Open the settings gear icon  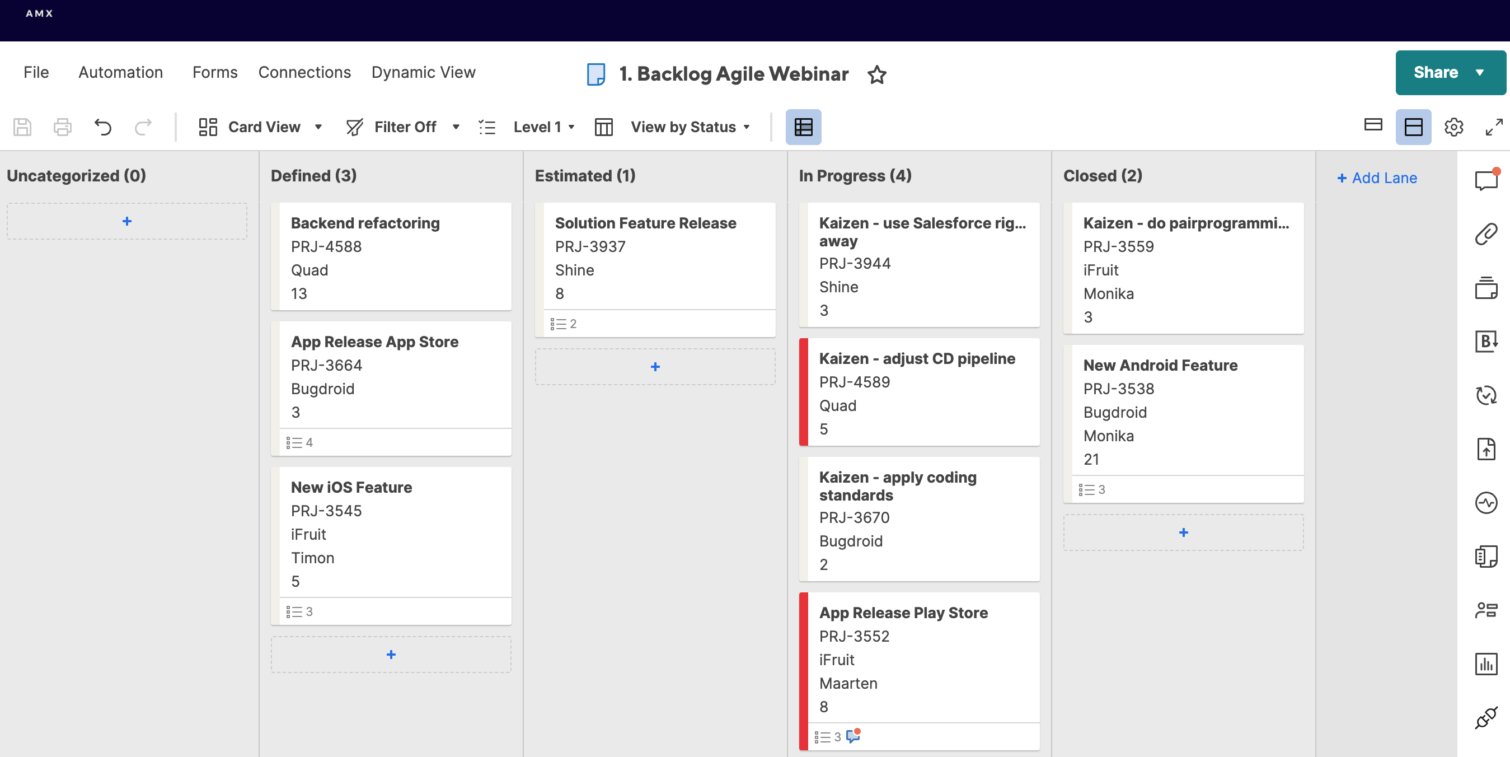(x=1453, y=127)
